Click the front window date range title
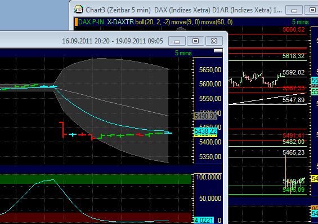318x224 pixels. pos(113,41)
